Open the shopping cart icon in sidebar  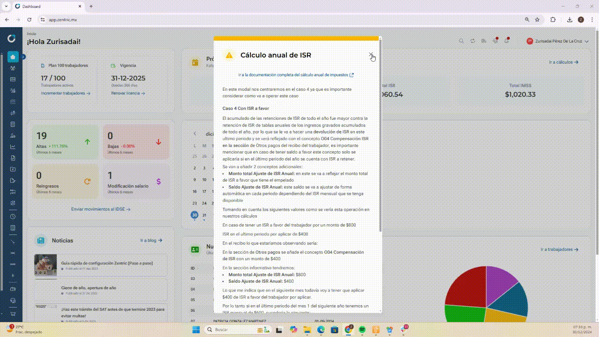(13, 314)
